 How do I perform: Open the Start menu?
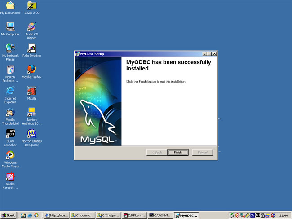9,215
